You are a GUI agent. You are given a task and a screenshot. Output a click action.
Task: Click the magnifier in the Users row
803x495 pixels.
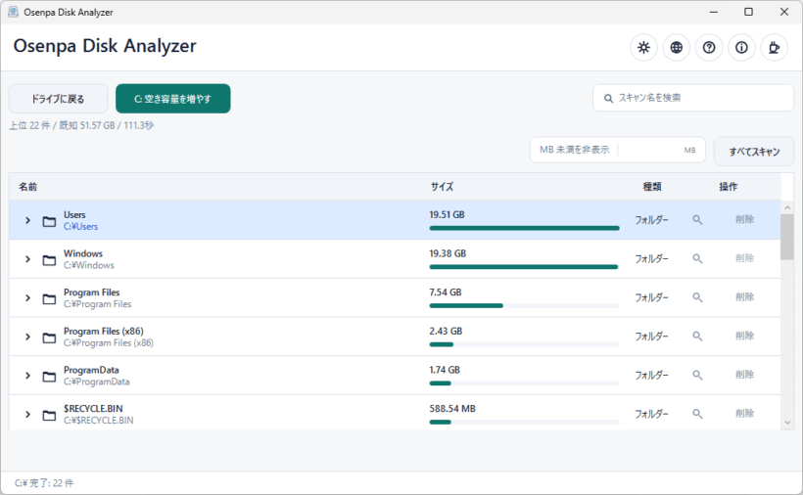[697, 220]
